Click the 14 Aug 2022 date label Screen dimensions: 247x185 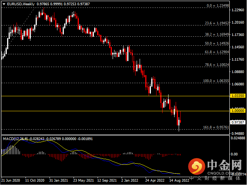(x=179, y=181)
